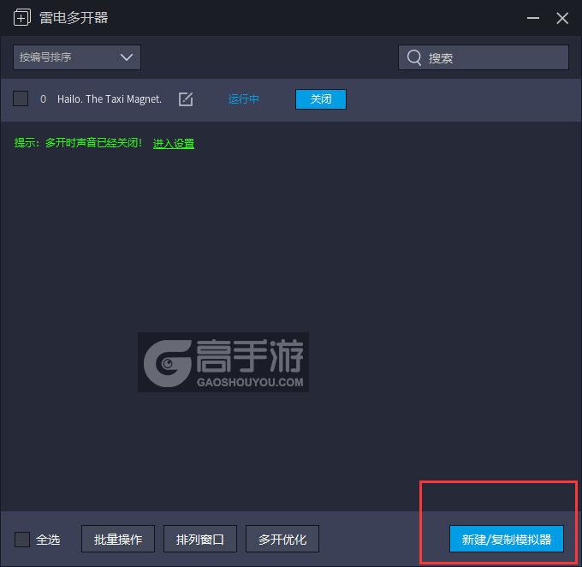
Task: Minimize the 雷电多开器 window
Action: 533,18
